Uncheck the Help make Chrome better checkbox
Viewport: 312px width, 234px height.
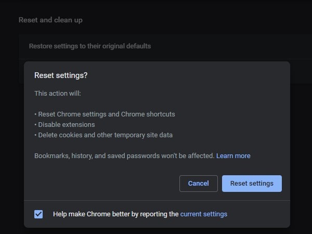38,214
